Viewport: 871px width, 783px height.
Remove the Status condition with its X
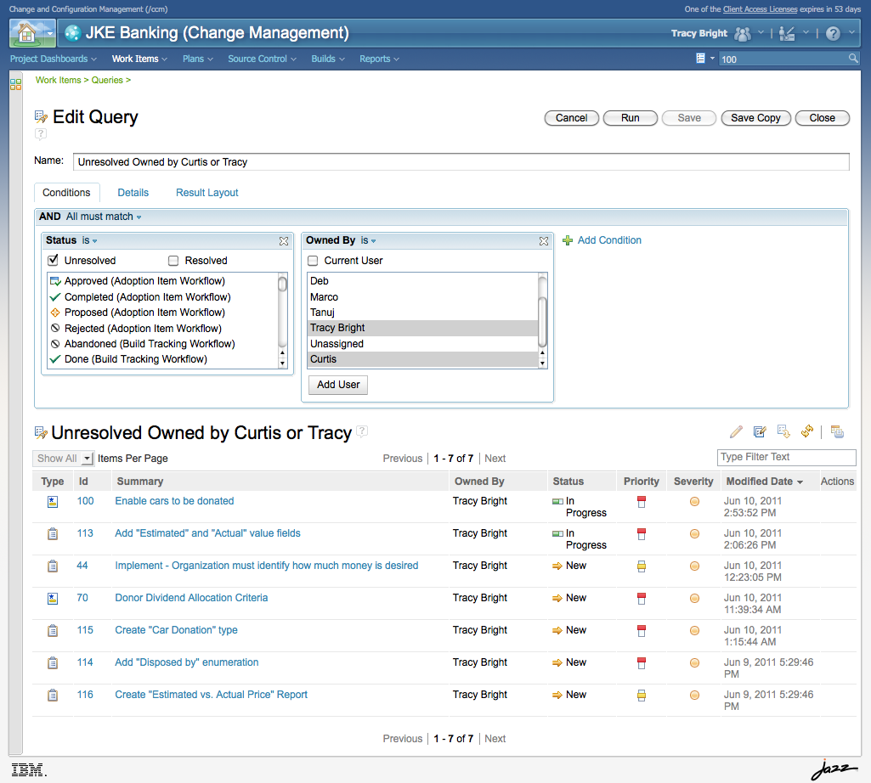283,241
